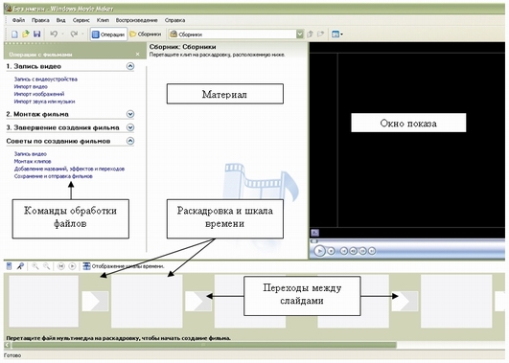
Task: Play the preview in the monitor
Action: click(319, 251)
